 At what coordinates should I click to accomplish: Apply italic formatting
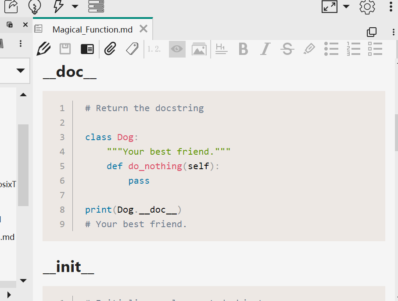(265, 49)
